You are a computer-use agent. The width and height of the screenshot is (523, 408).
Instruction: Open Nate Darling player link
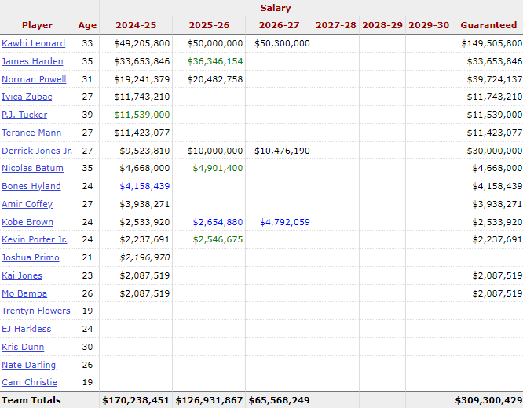point(29,365)
